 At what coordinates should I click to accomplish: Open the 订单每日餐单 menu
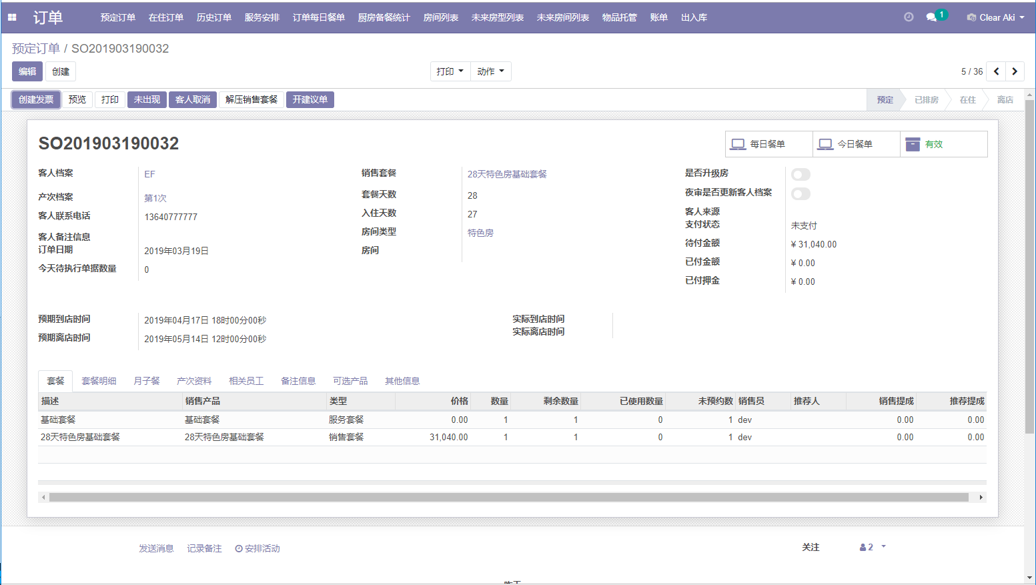coord(319,17)
